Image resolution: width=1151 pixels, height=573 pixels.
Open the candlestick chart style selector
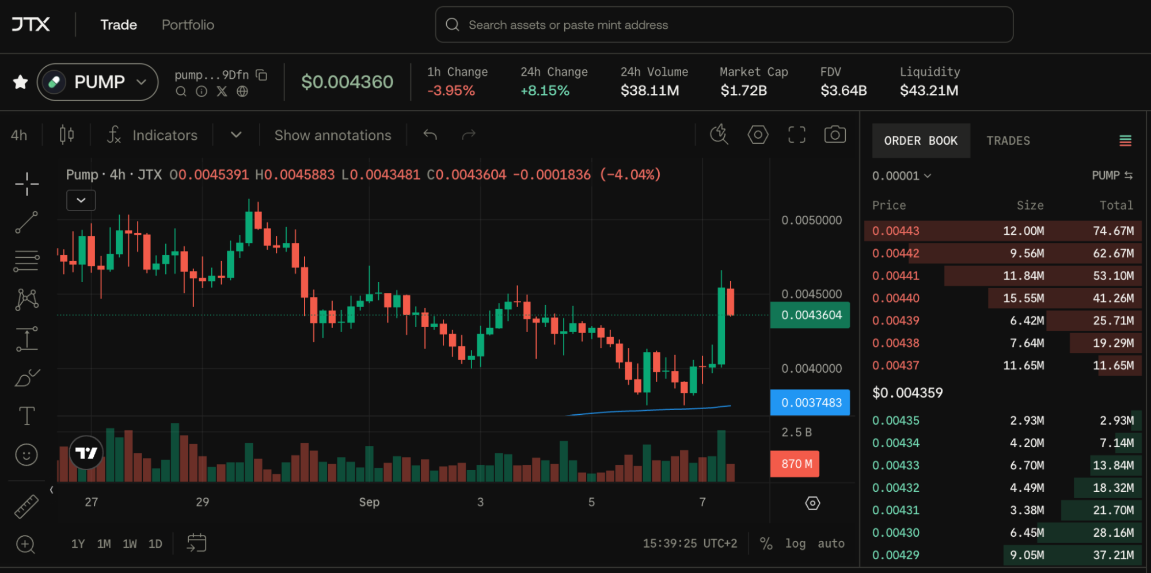pos(67,135)
